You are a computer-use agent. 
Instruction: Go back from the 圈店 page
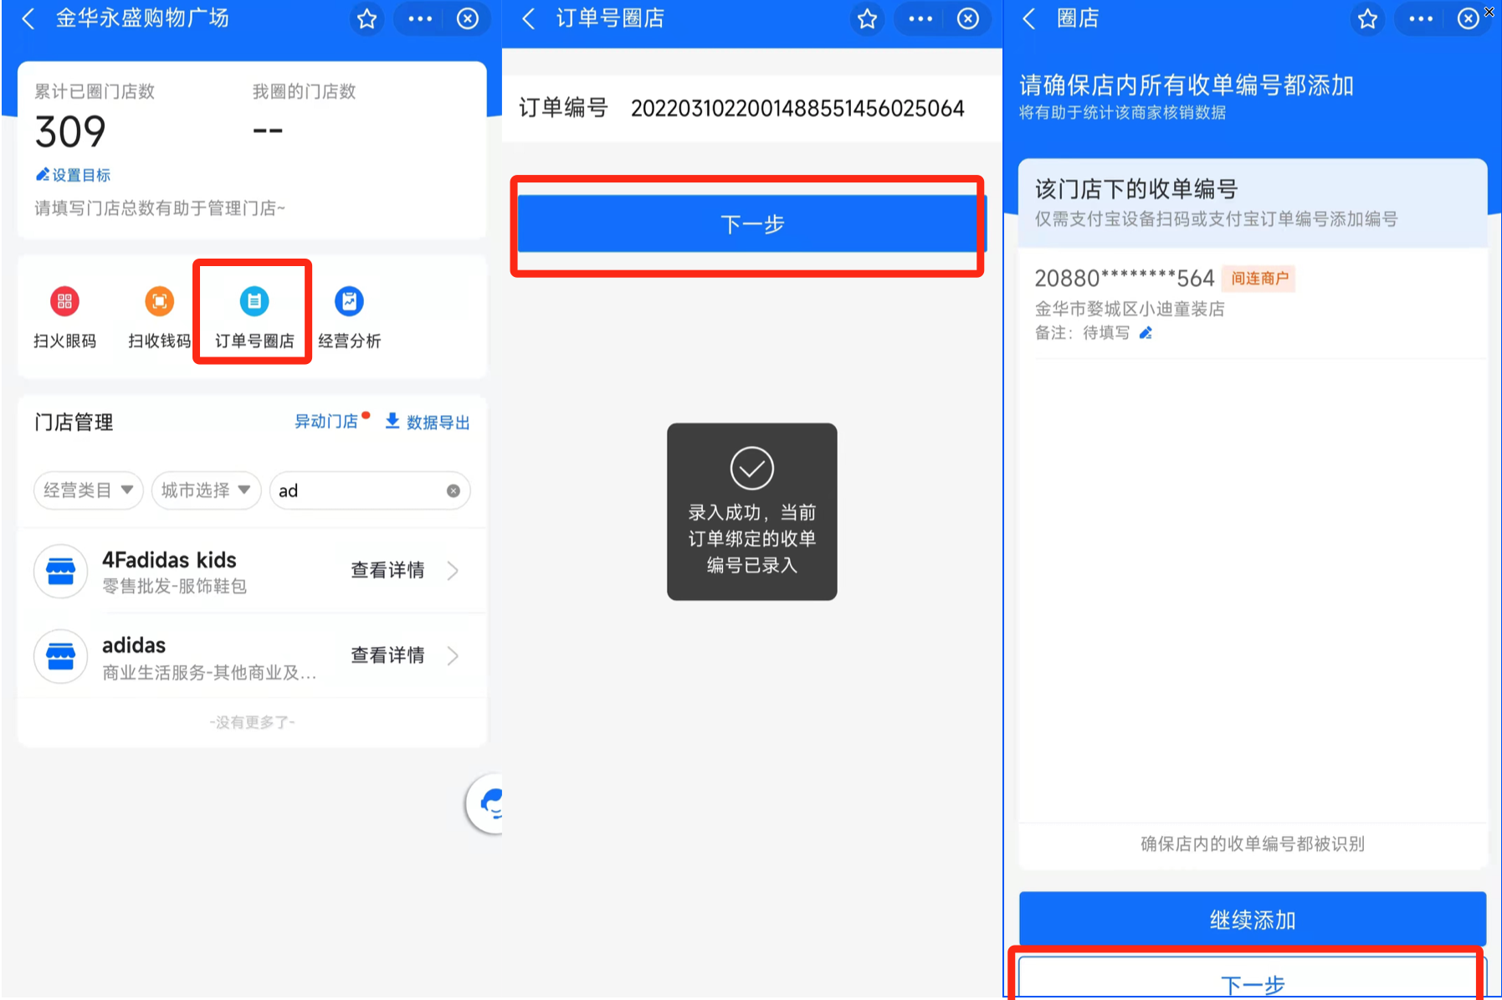coord(1029,19)
